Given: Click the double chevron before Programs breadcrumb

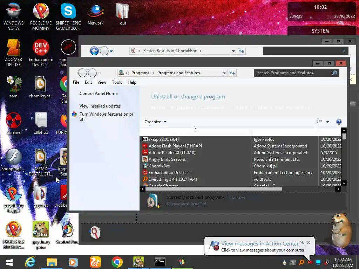Looking at the screenshot, I should [127, 73].
